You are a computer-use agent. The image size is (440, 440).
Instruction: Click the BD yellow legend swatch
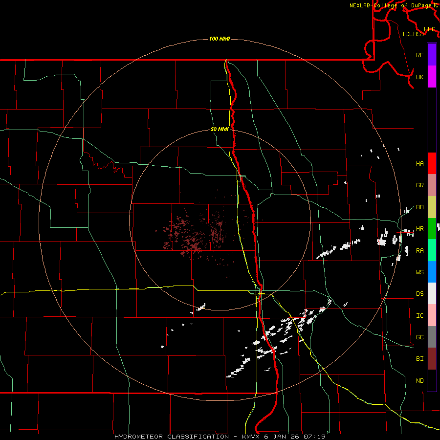(432, 207)
